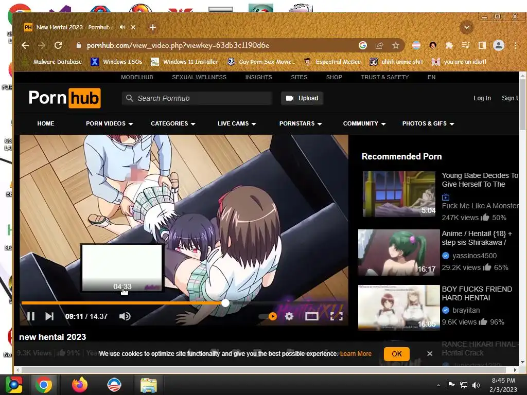Click the Upload button
527x395 pixels.
pyautogui.click(x=302, y=98)
